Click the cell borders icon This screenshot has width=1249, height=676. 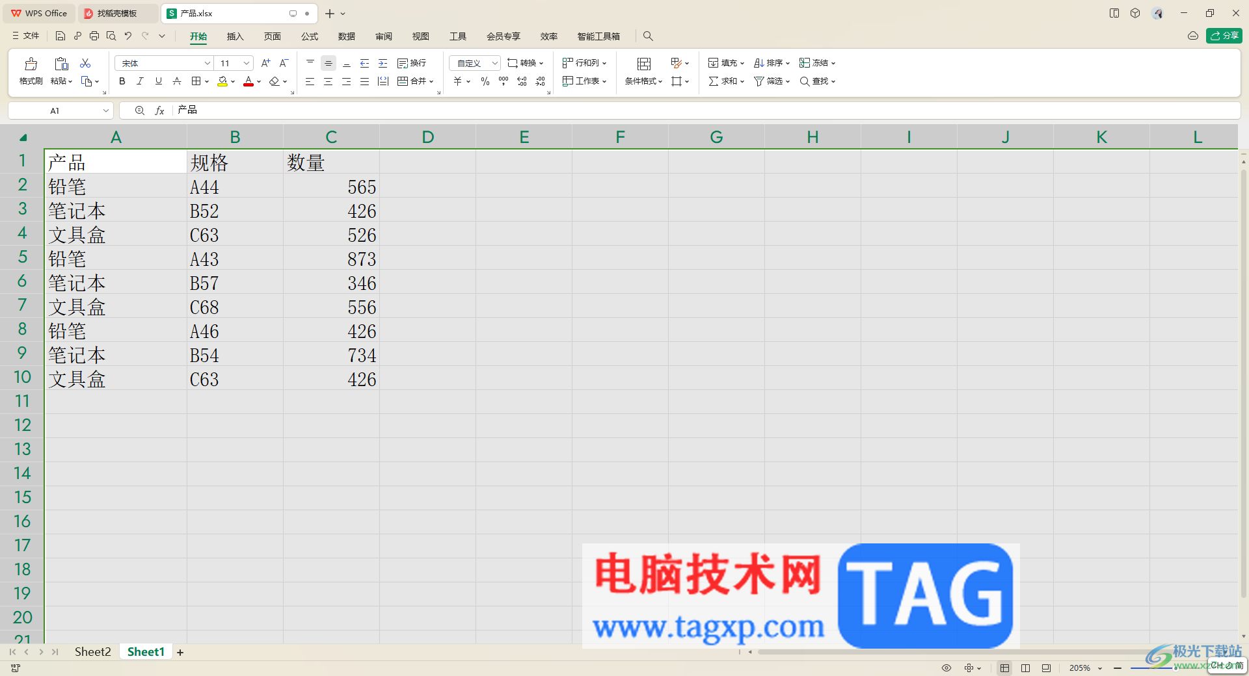click(x=196, y=81)
